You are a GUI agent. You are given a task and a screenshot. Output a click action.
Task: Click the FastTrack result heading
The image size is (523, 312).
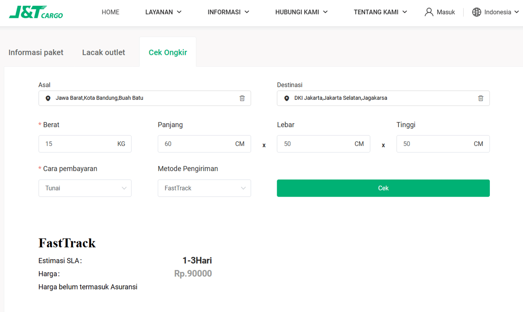pyautogui.click(x=67, y=243)
